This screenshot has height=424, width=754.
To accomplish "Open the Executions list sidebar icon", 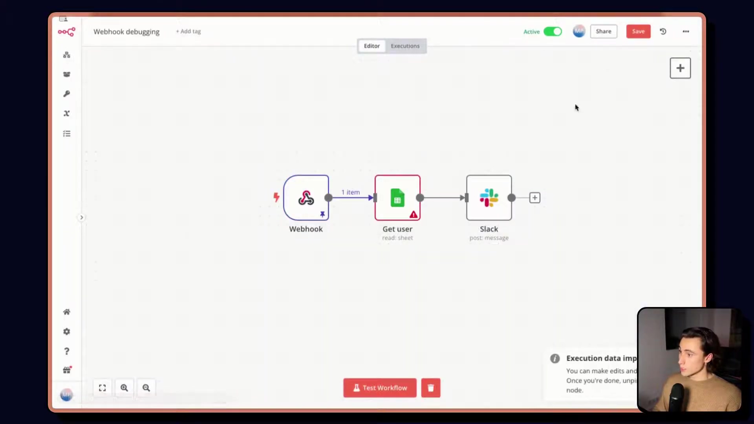I will [x=67, y=134].
